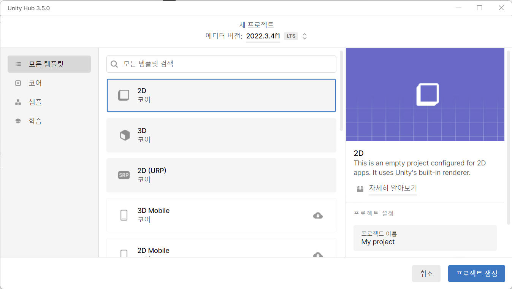Edit the 프로젝트 이름 field My project
Image resolution: width=512 pixels, height=289 pixels.
pyautogui.click(x=425, y=238)
